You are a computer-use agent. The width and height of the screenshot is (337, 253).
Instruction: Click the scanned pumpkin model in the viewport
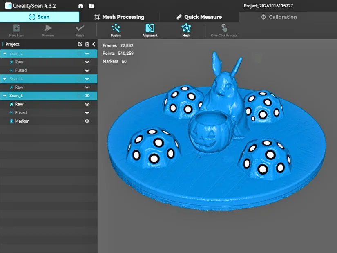(x=211, y=132)
